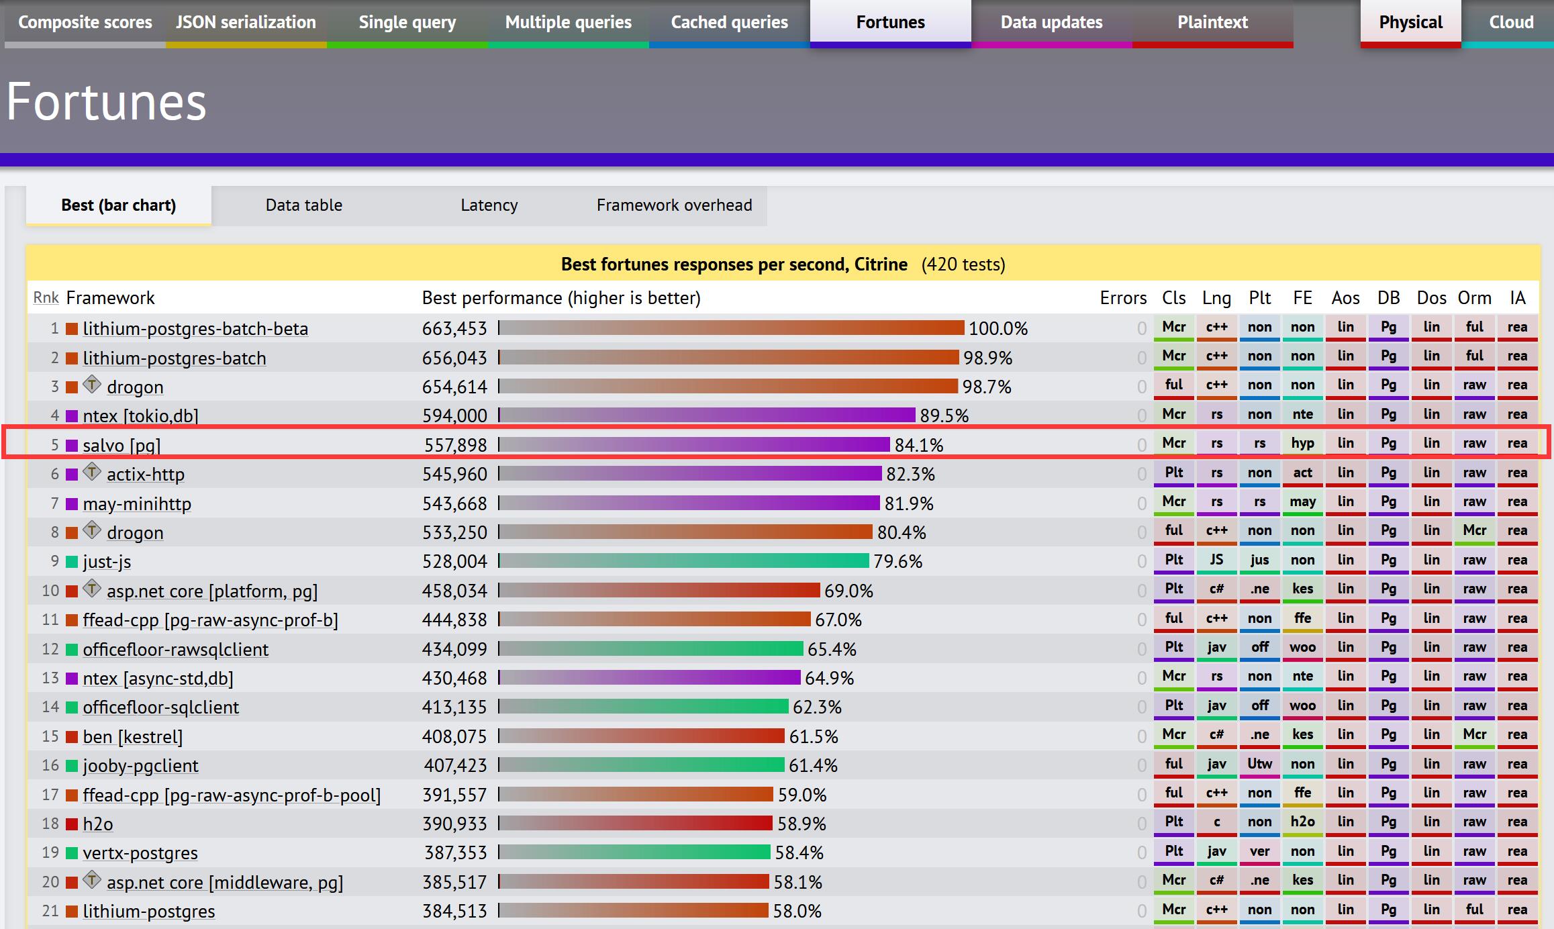Open the Data table view tab
Viewport: 1554px width, 929px height.
point(303,205)
